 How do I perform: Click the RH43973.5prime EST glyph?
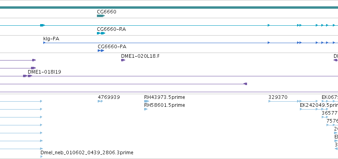pyautogui.click(x=147, y=101)
